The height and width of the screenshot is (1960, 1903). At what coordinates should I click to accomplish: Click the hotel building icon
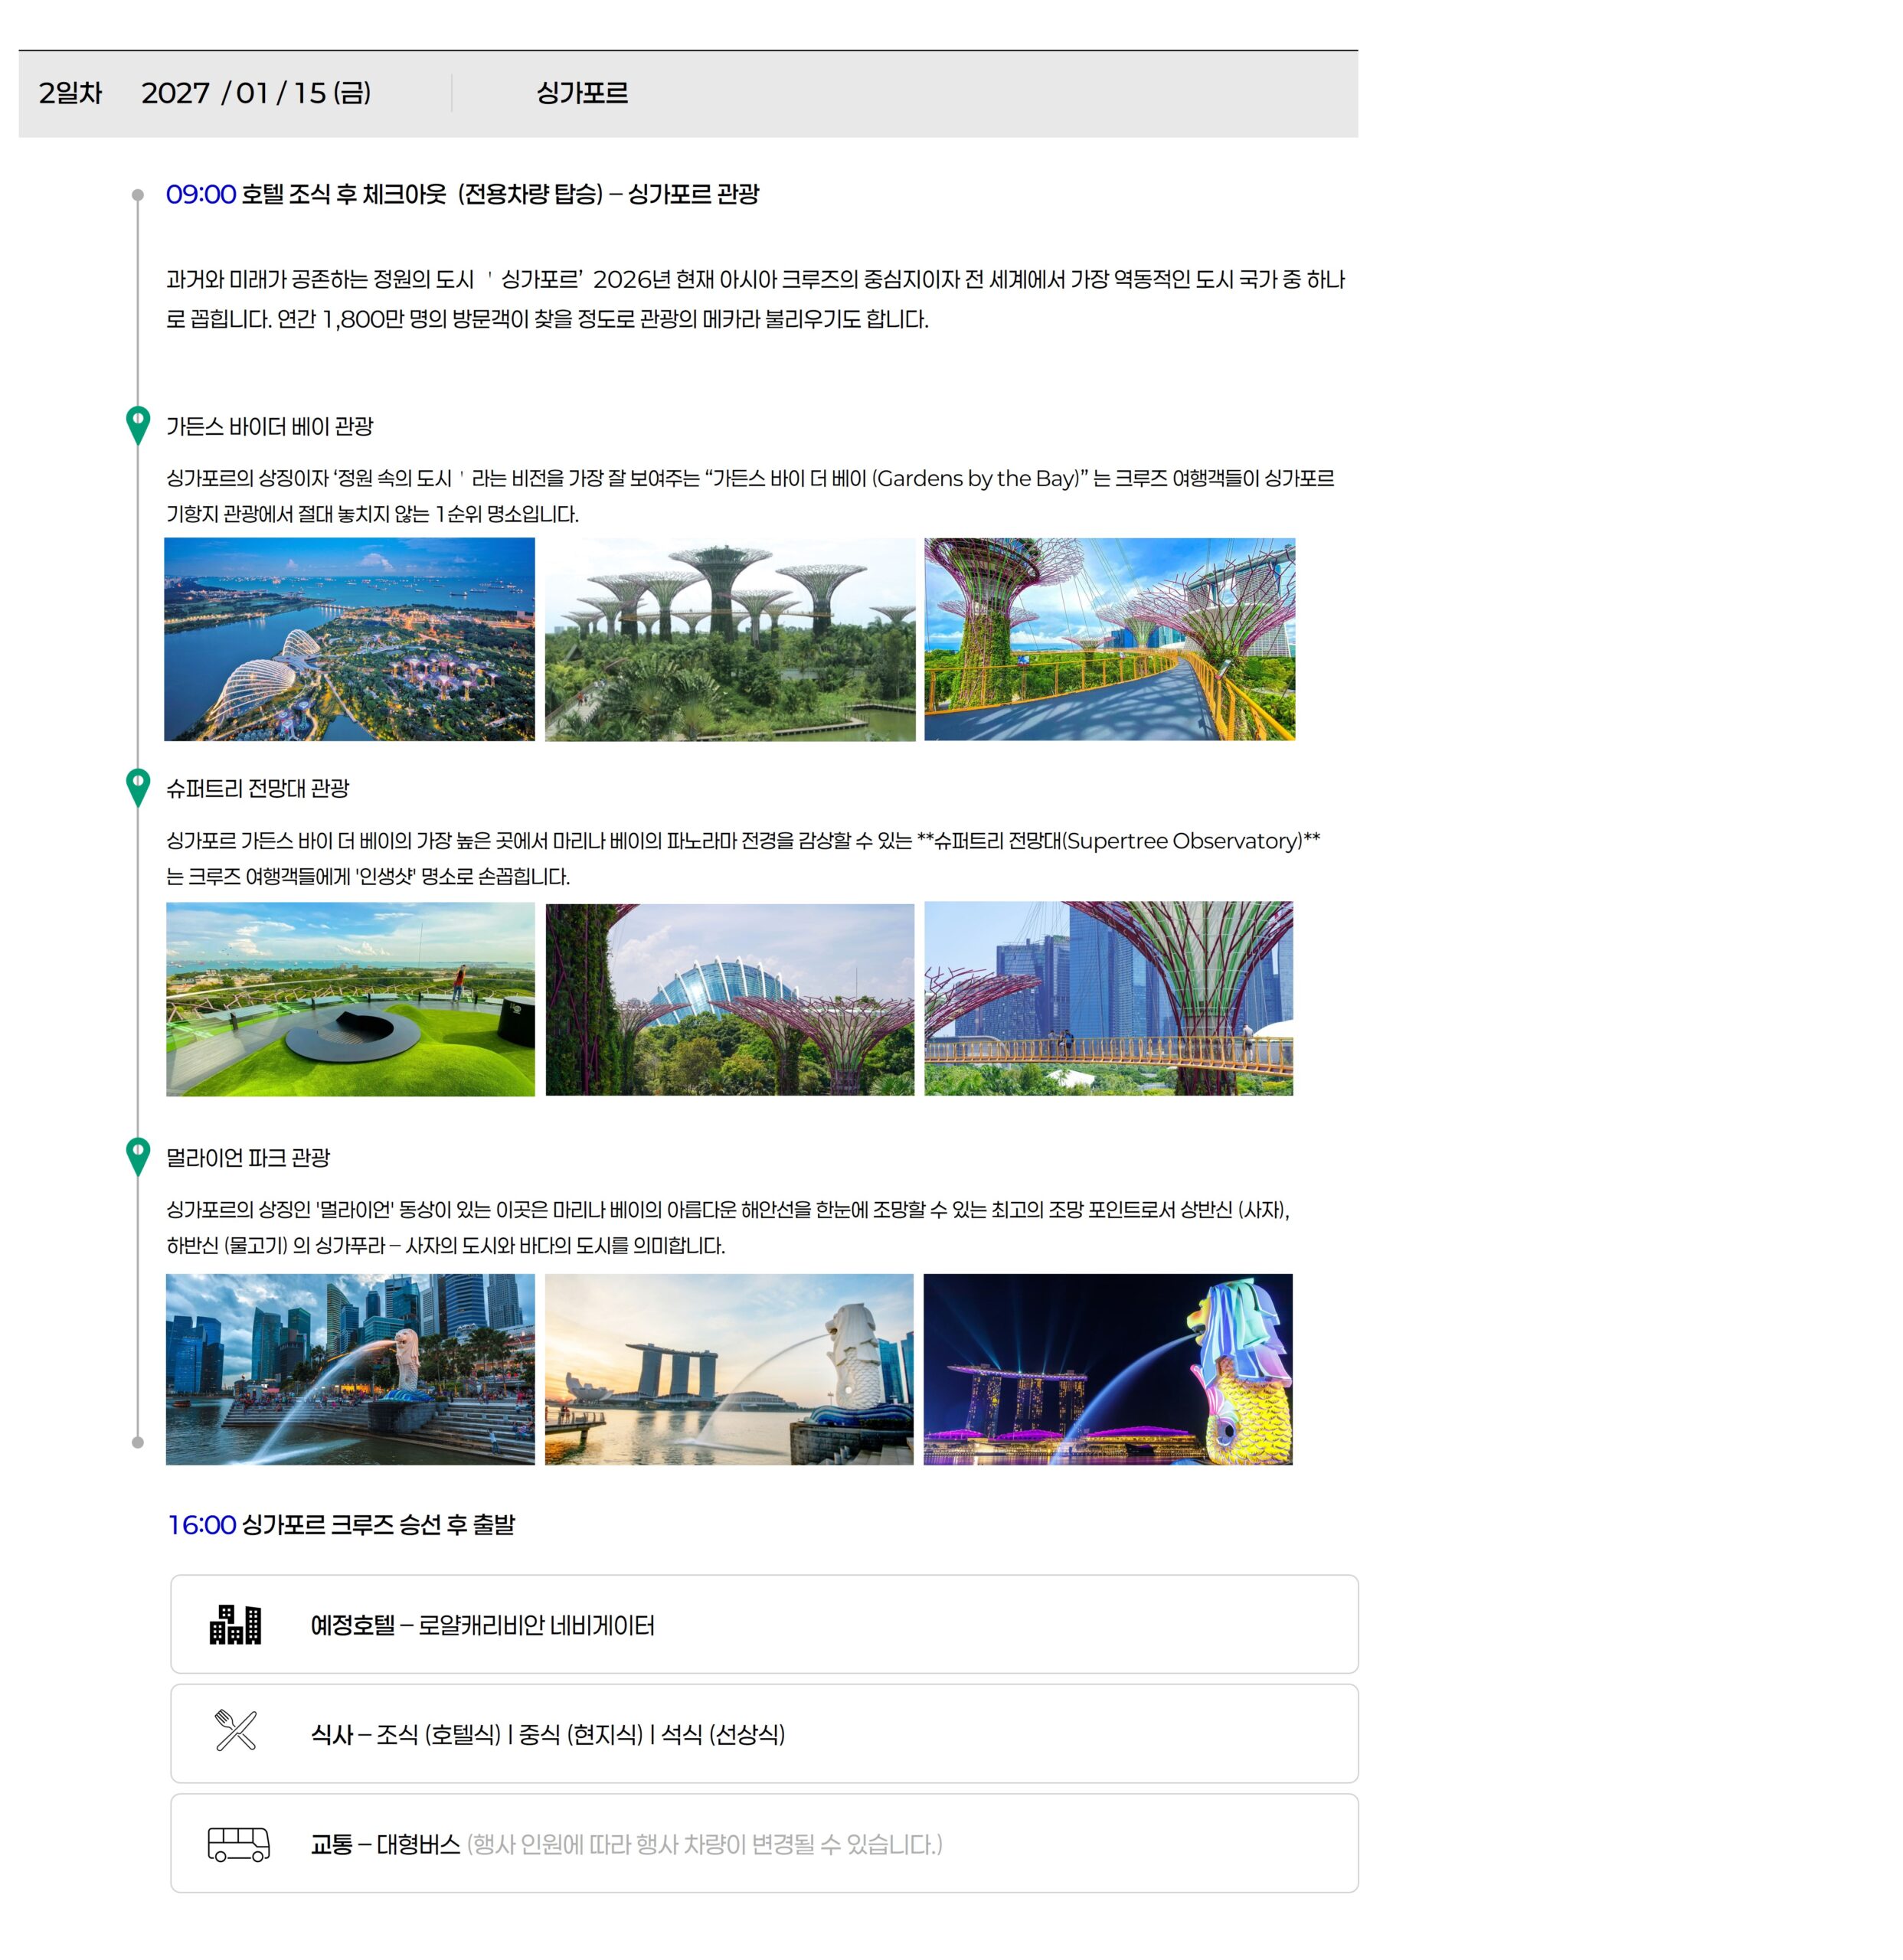235,1625
